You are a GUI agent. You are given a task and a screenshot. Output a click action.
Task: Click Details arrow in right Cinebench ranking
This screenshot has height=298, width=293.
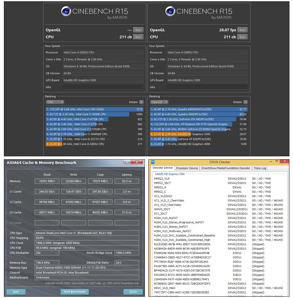(245, 102)
